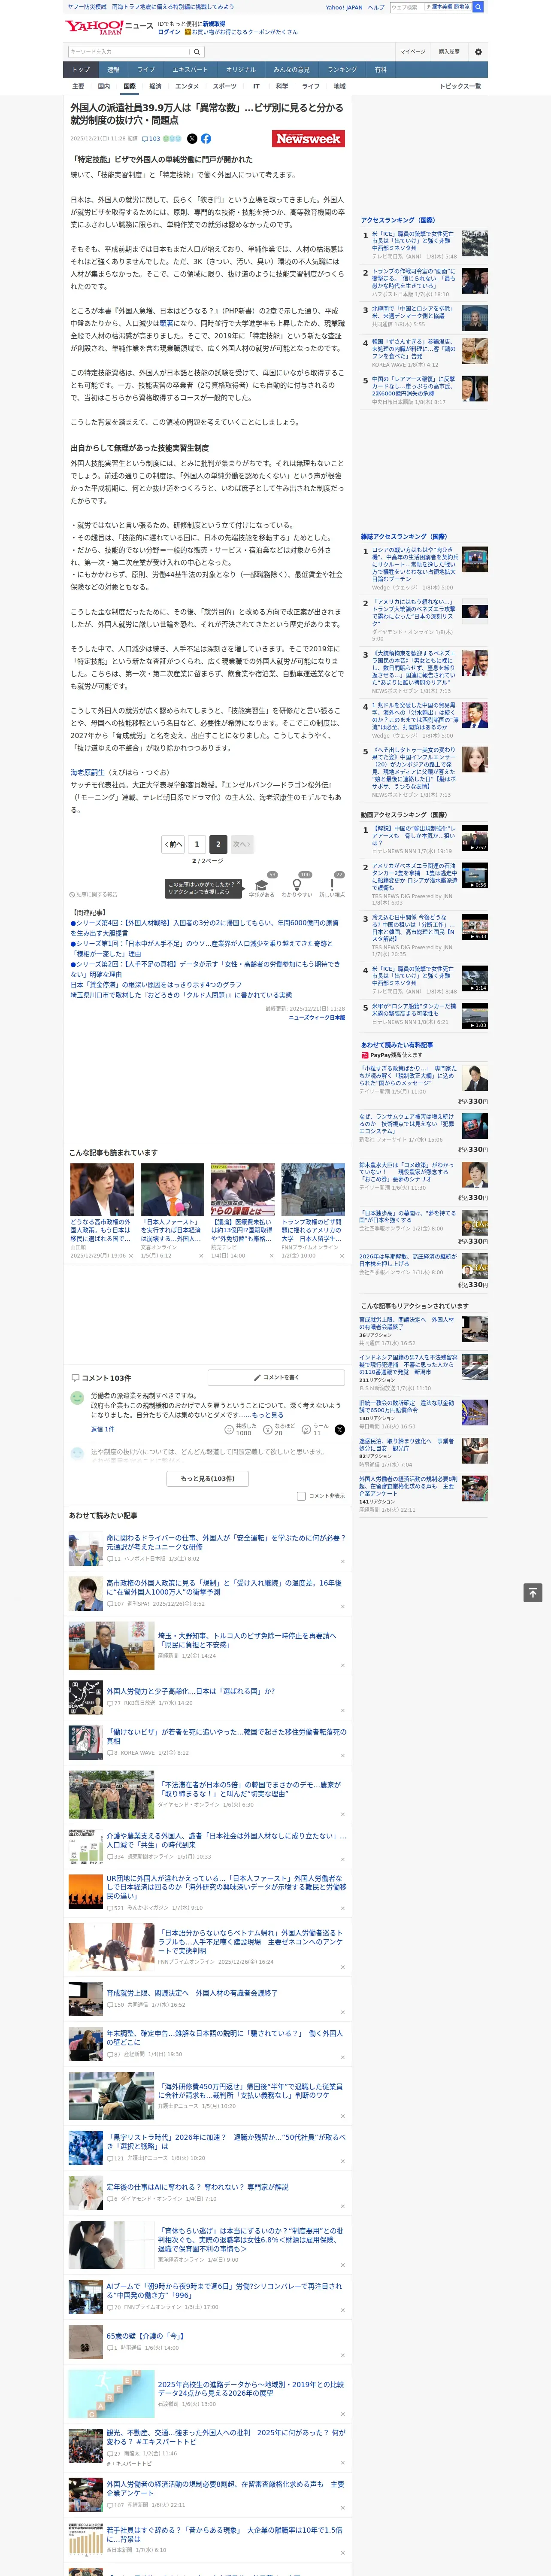Click the search magnifier button in header
Screen dimensions: 551x2576
197,52
